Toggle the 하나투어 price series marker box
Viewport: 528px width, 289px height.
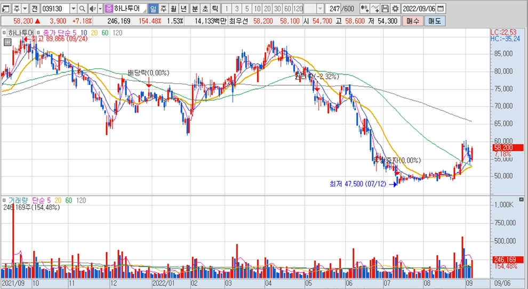tap(5, 33)
